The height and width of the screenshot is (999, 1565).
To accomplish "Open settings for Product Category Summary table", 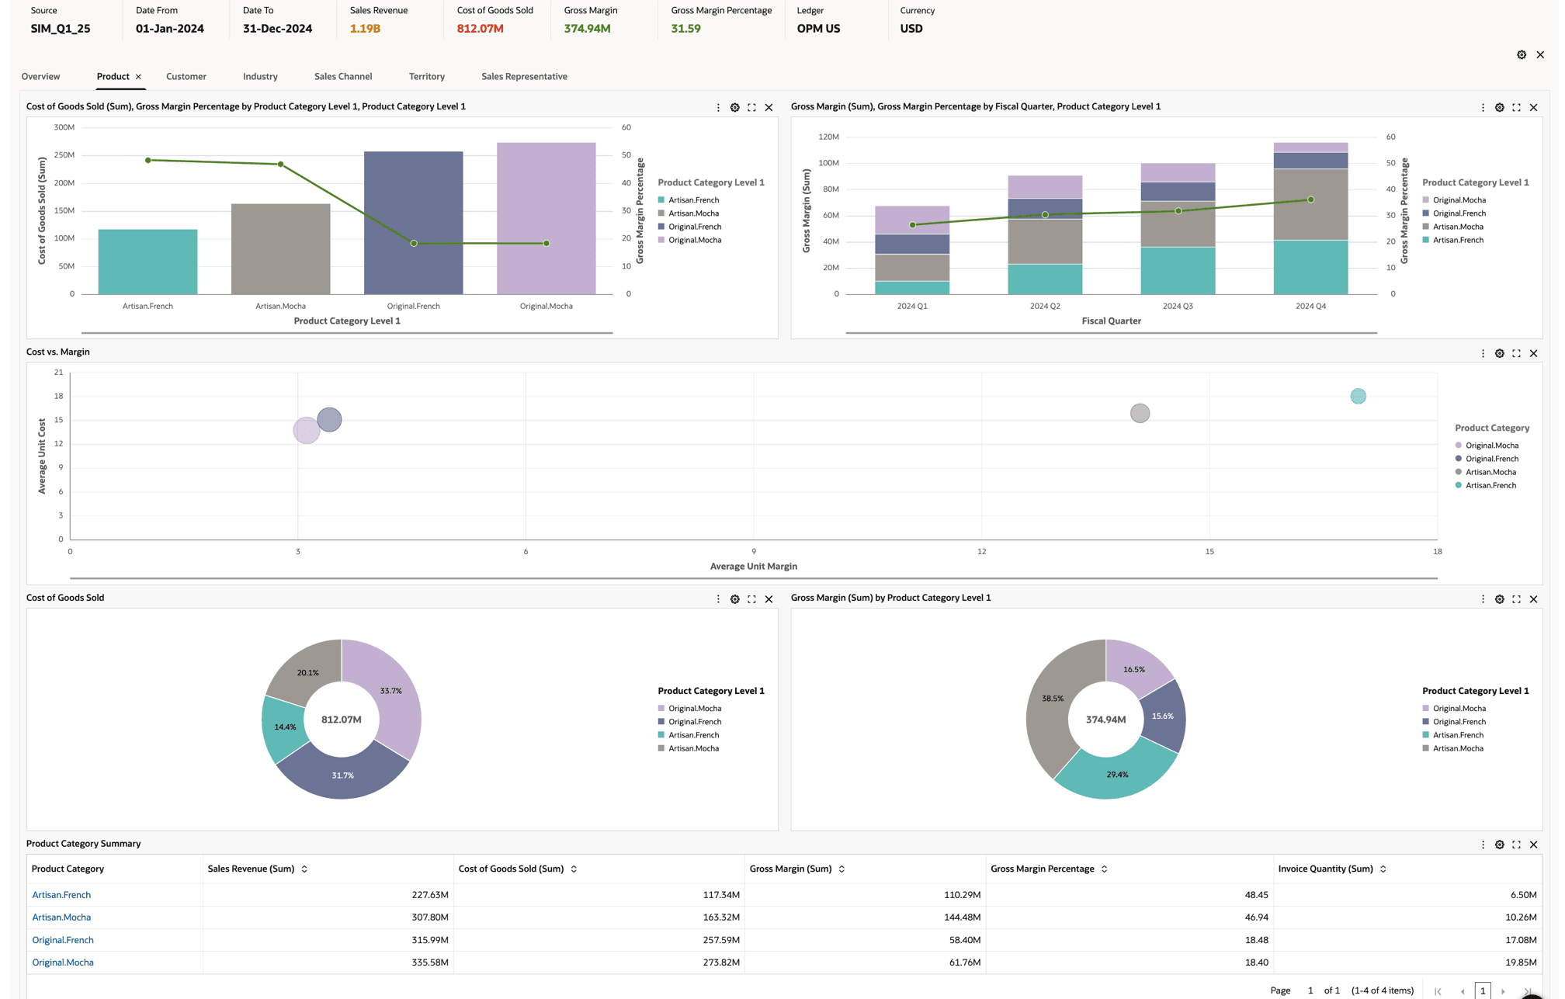I will [1500, 845].
